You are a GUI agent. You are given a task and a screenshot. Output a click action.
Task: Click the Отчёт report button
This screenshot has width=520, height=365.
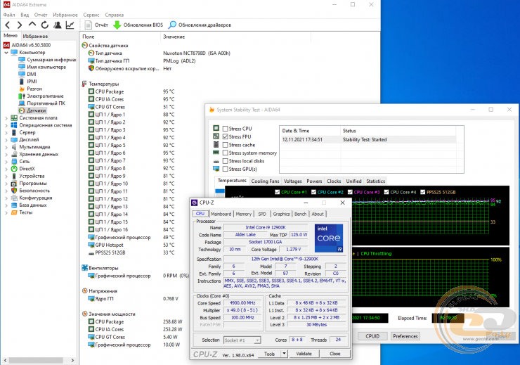click(x=96, y=25)
